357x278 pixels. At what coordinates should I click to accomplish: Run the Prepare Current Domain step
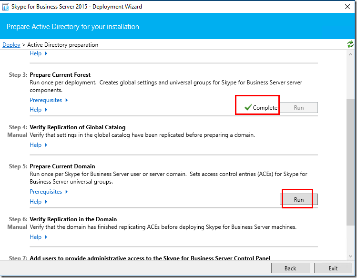click(299, 200)
